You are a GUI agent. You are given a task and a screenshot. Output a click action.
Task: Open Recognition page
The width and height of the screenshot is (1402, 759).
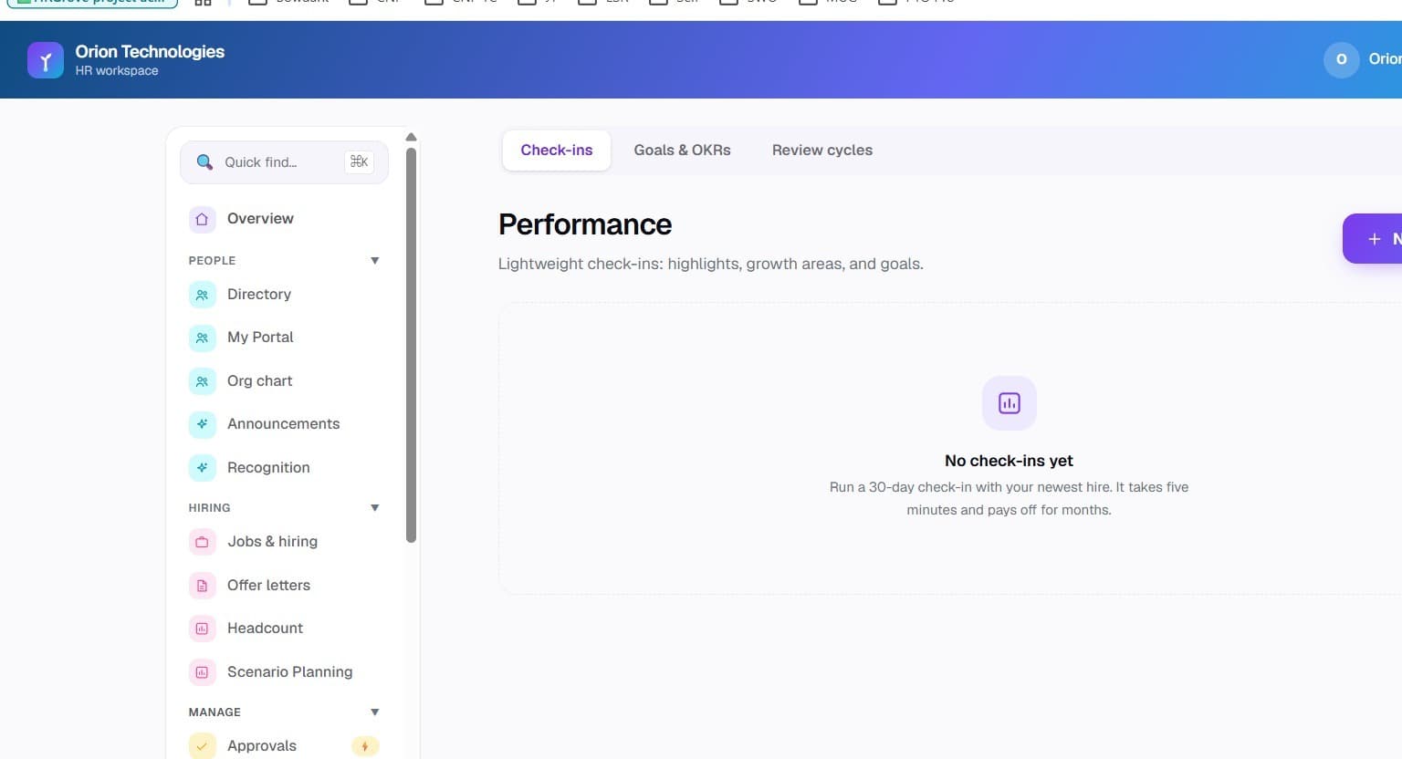(x=285, y=468)
